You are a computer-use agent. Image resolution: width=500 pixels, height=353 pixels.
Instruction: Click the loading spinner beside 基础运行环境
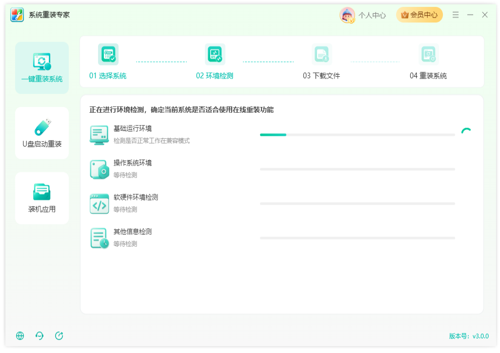[466, 131]
